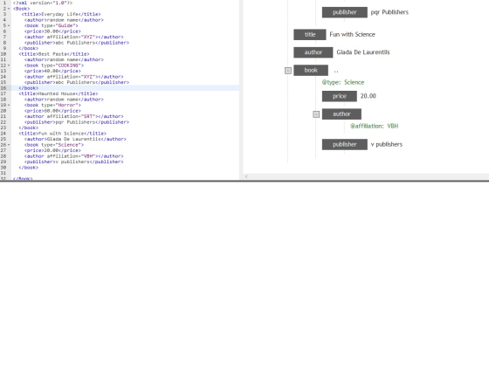The width and height of the screenshot is (489, 385).
Task: Click the price 20.00 code line
Action: 52,150
